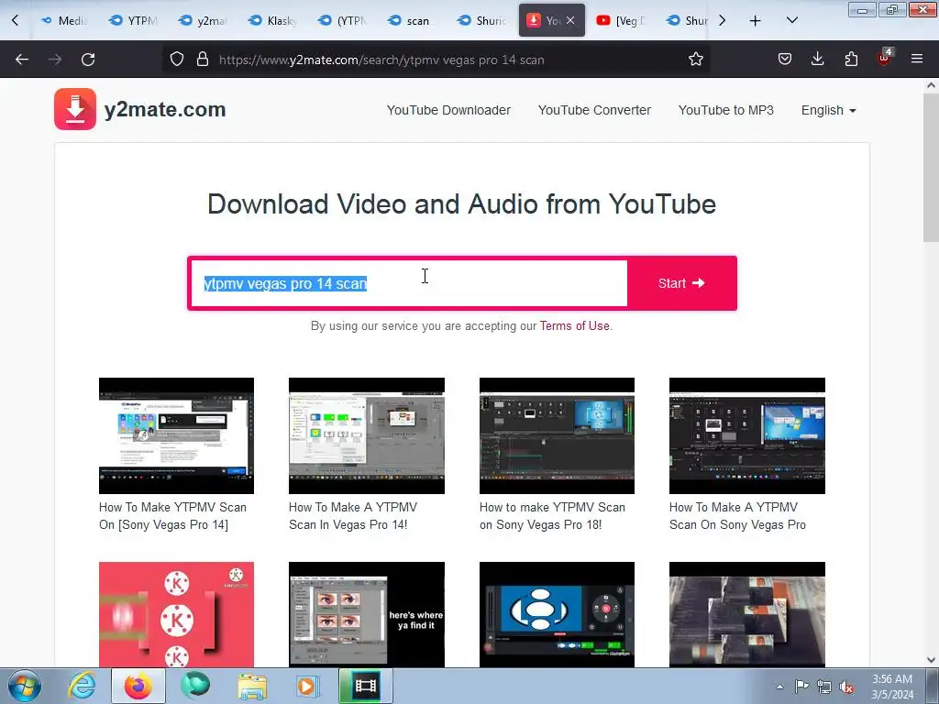Click the scrollbar down arrow
939x704 pixels.
931,660
